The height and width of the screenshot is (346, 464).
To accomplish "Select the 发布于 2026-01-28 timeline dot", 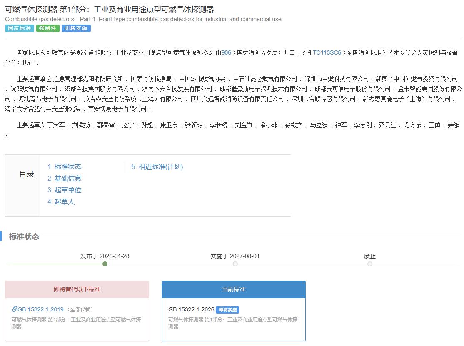I will [x=105, y=264].
